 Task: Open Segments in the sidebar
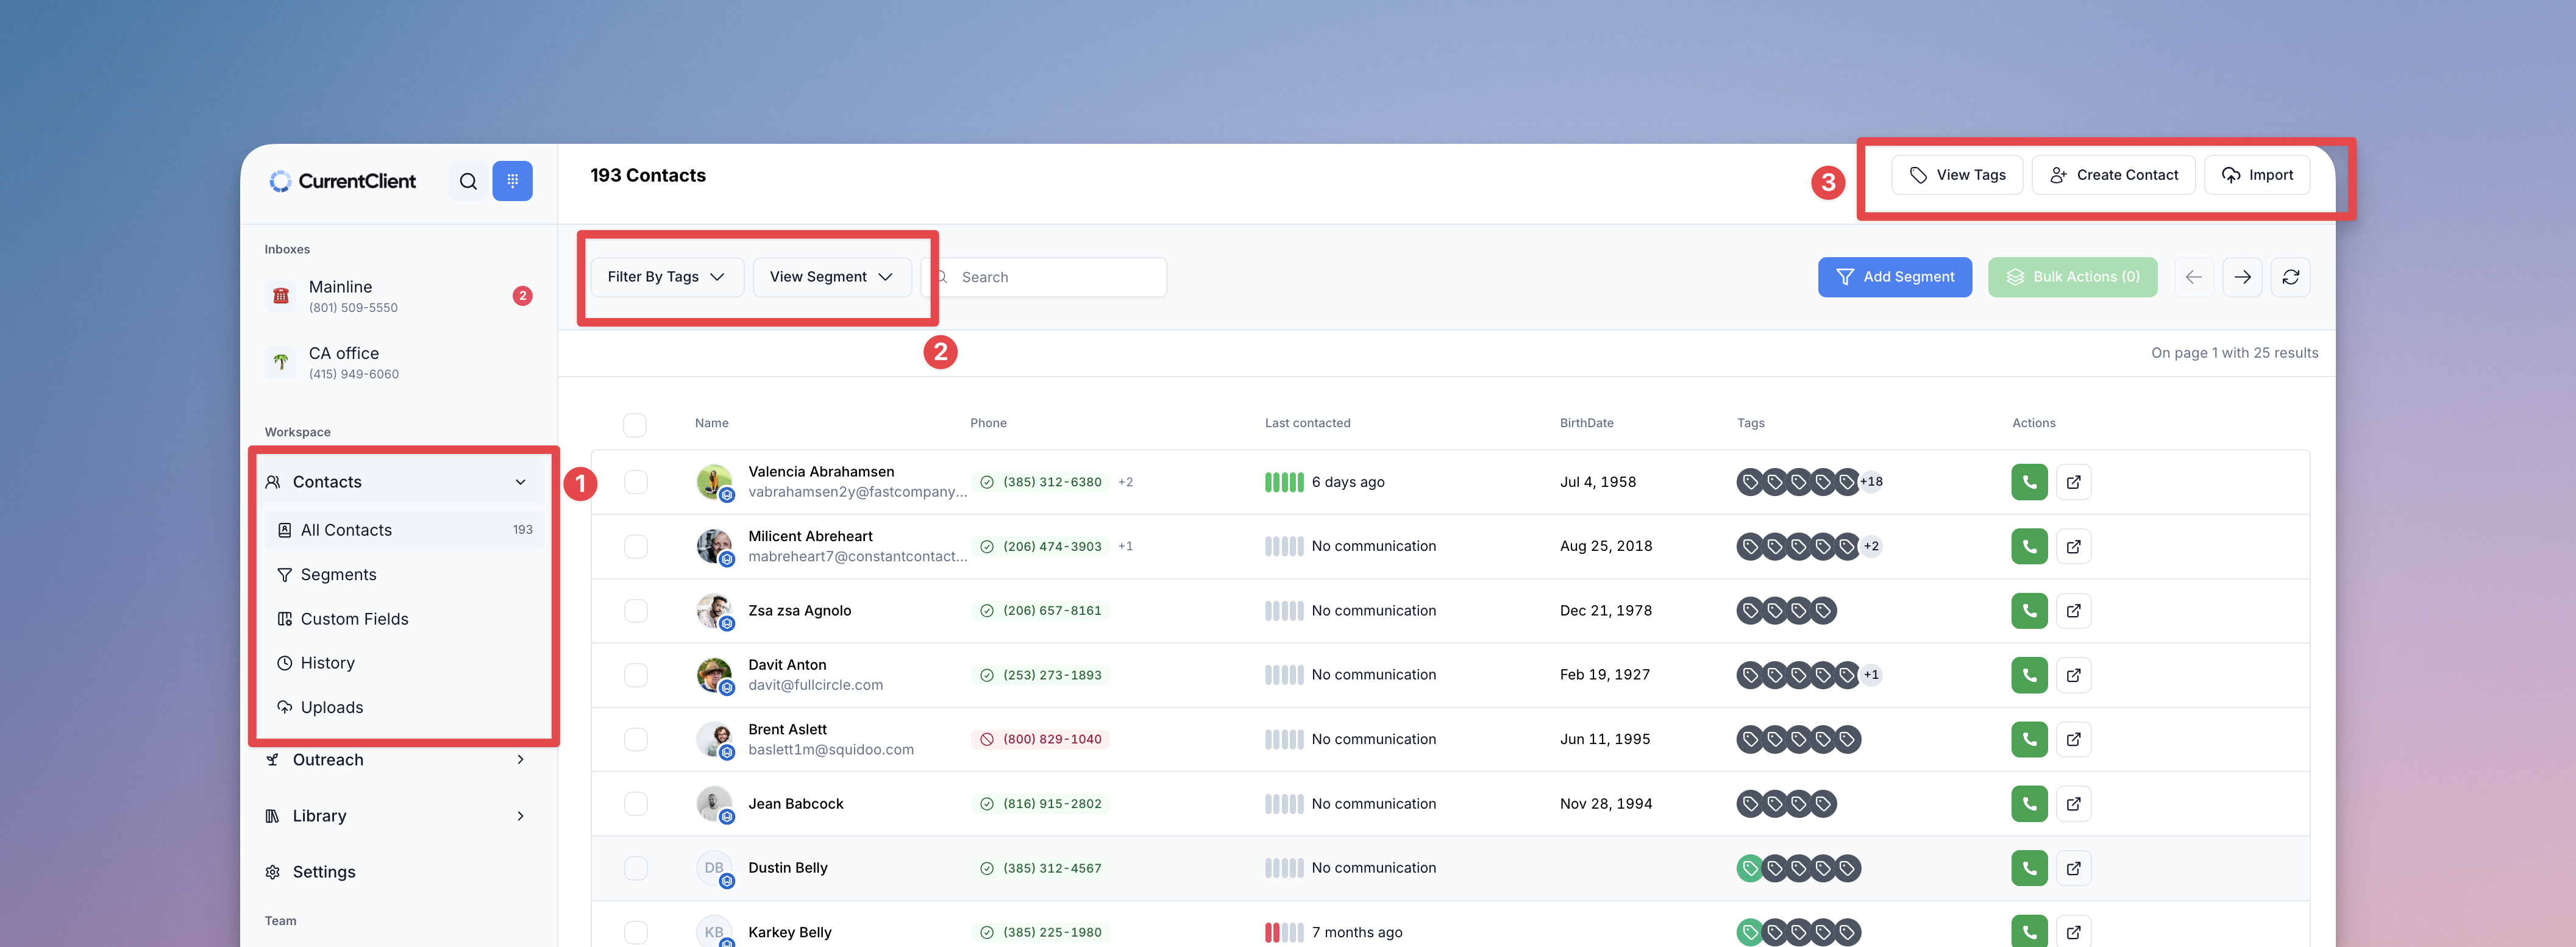point(338,575)
